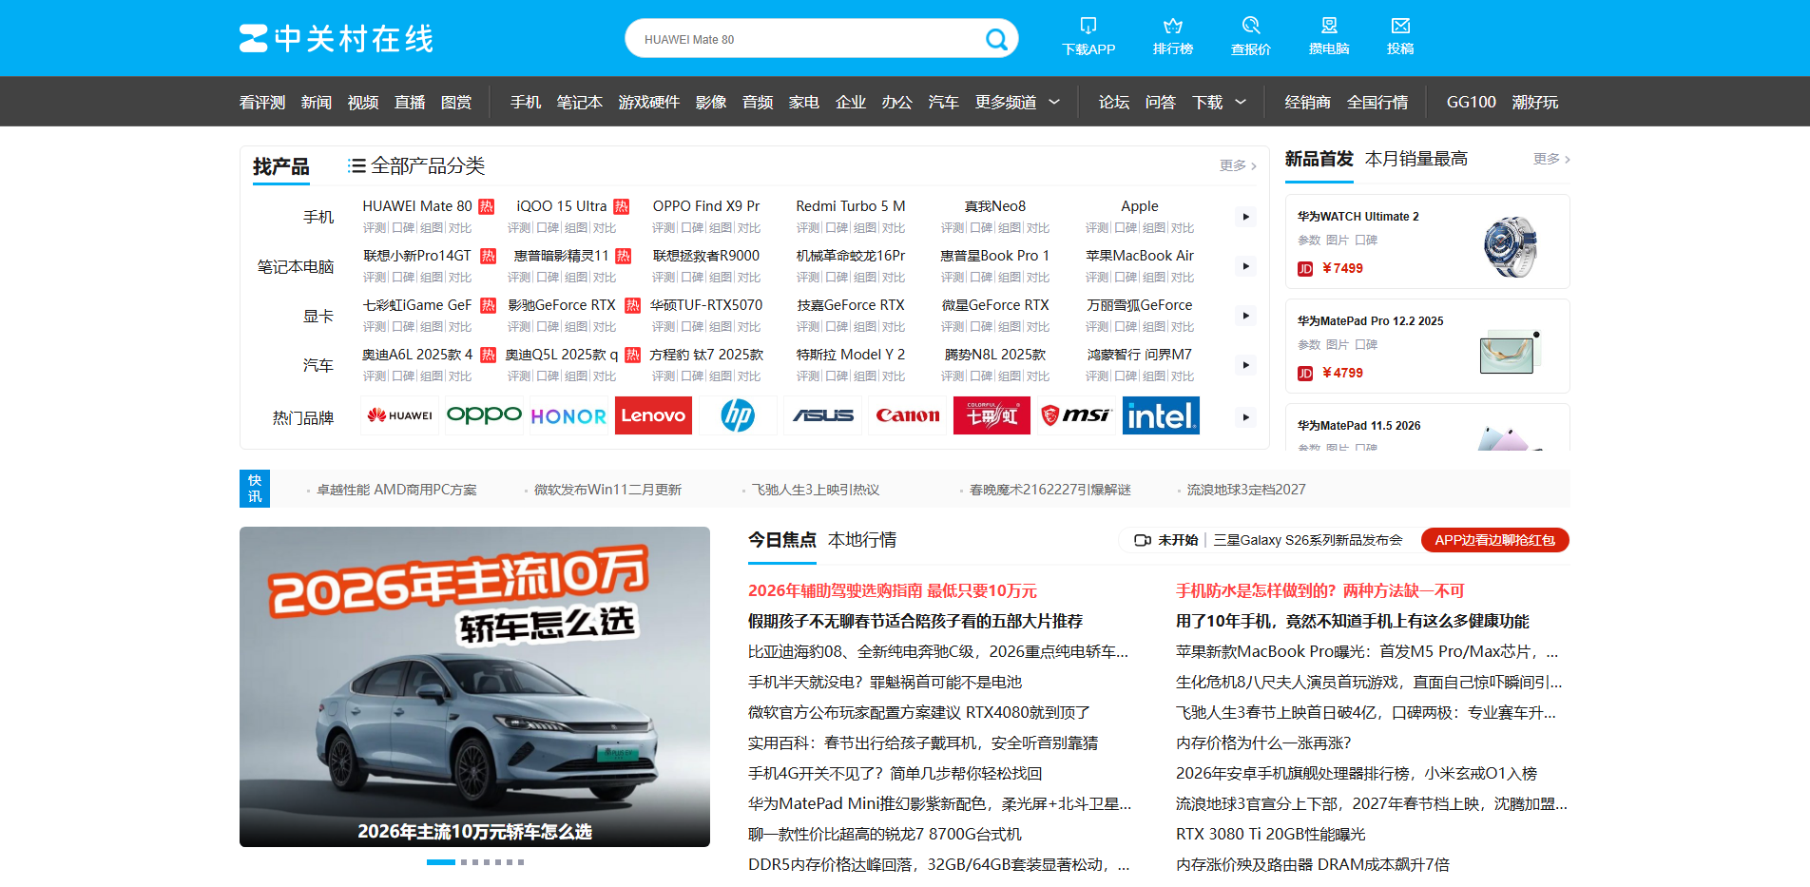
Task: Open the APP边看边聊抢红包 red button
Action: click(1494, 540)
